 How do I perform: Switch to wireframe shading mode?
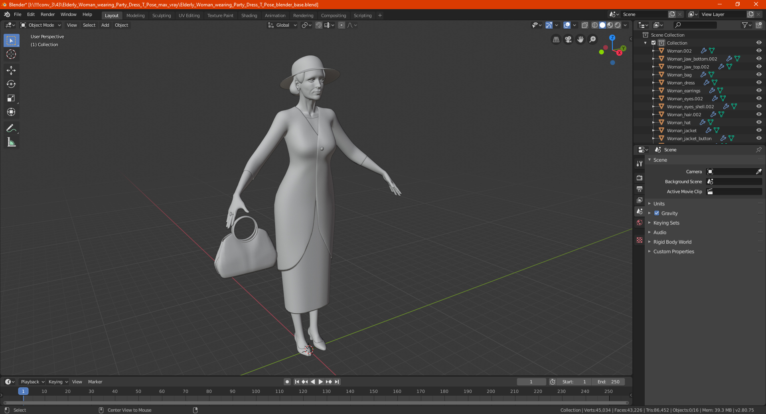(x=595, y=25)
